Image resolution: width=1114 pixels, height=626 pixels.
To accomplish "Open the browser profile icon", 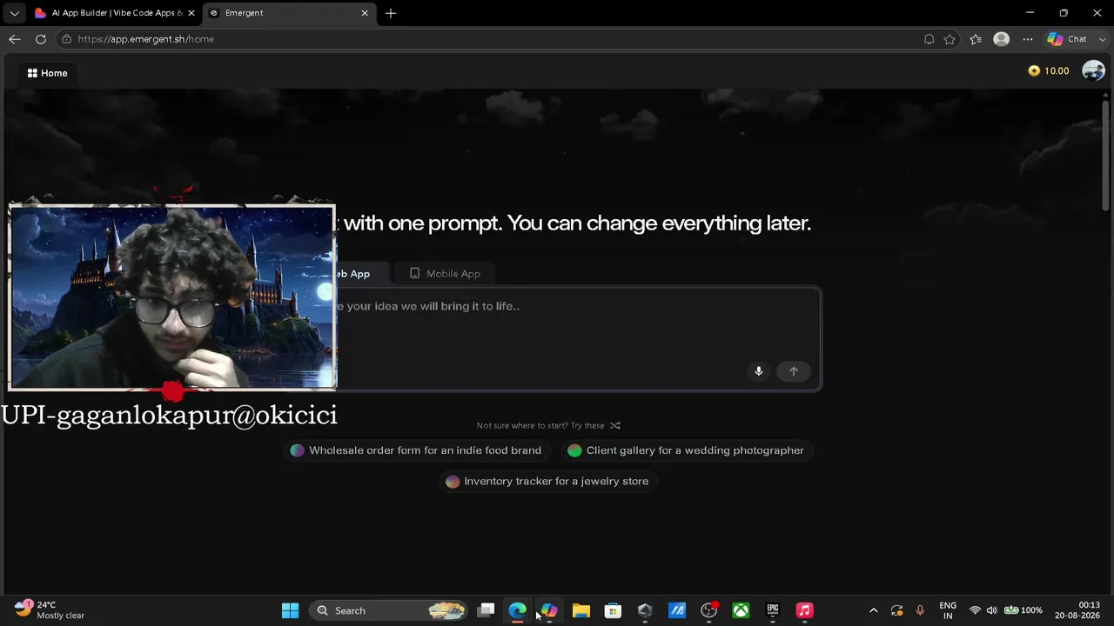I will 1002,39.
